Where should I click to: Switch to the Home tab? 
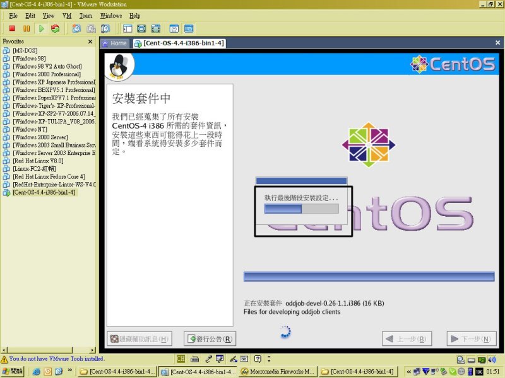115,43
